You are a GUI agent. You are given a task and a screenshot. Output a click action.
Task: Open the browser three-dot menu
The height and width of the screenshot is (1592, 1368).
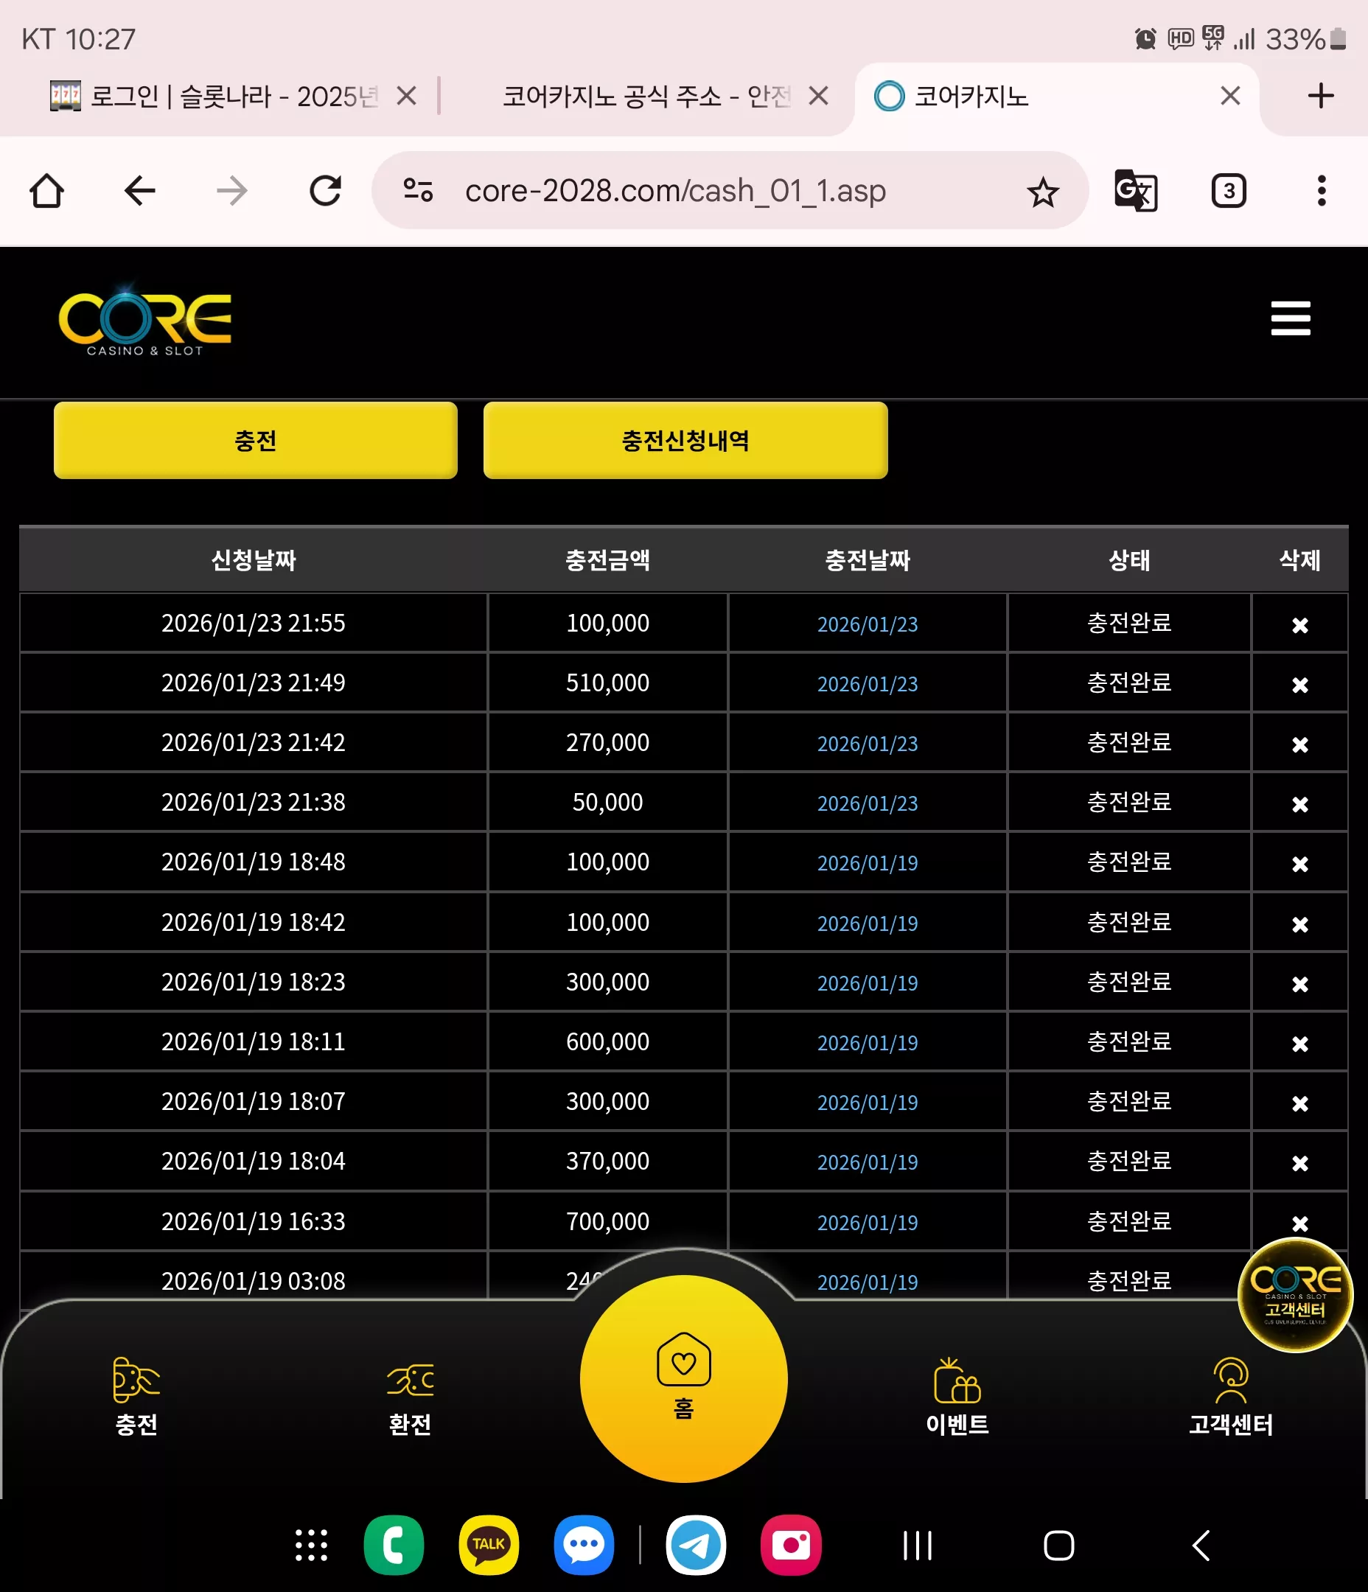1321,191
